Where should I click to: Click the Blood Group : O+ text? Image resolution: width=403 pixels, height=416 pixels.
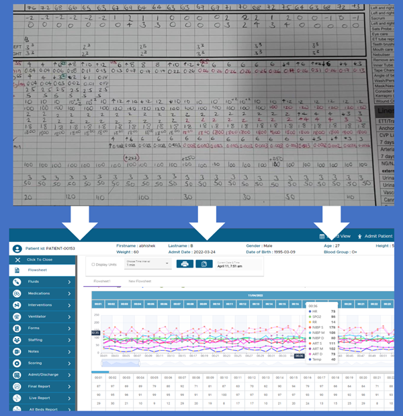click(x=340, y=252)
